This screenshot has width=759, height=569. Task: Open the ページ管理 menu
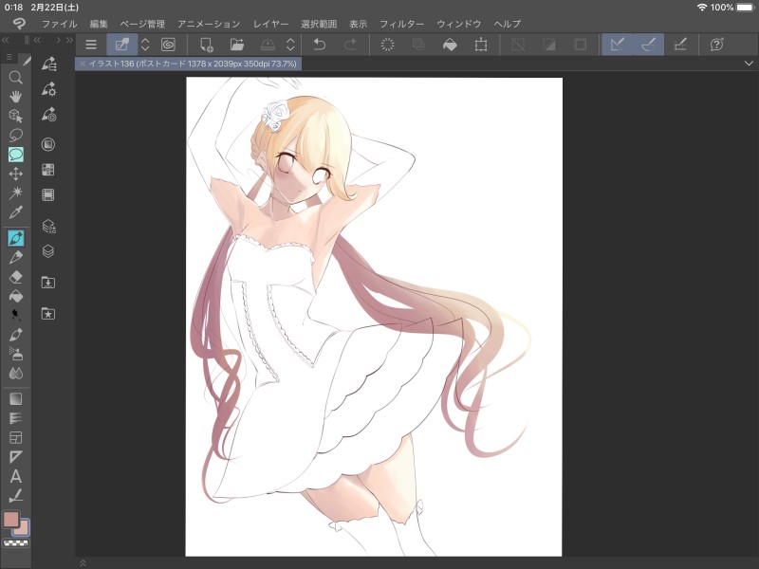[142, 24]
